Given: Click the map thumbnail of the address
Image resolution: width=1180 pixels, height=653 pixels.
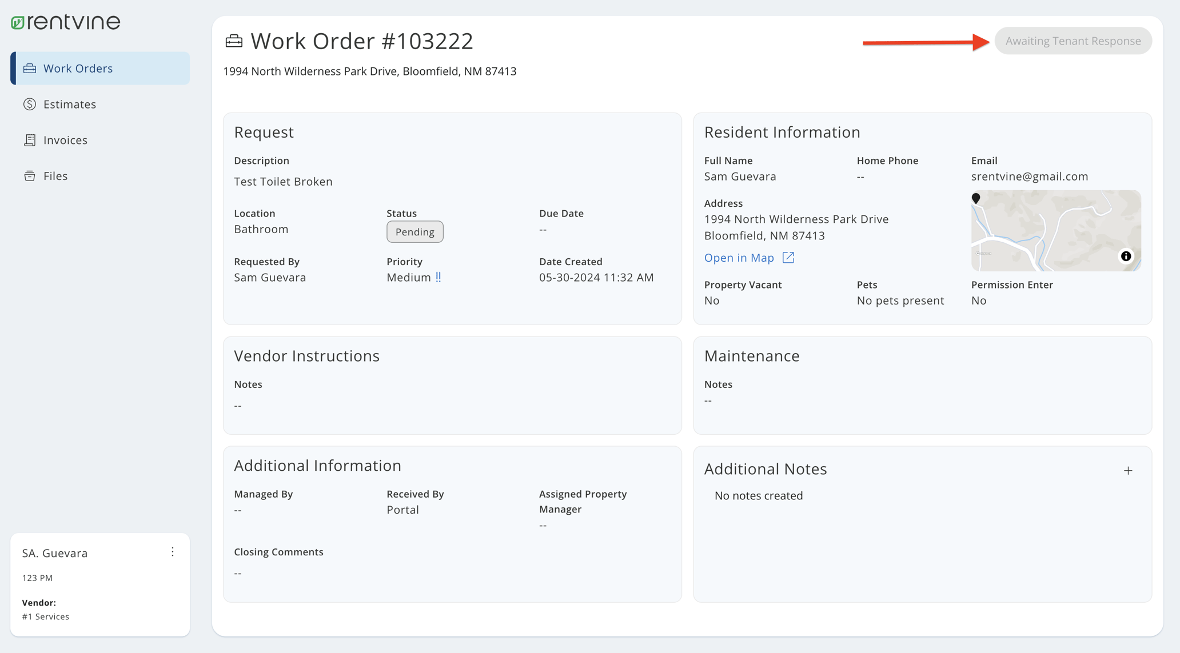Looking at the screenshot, I should point(1055,231).
